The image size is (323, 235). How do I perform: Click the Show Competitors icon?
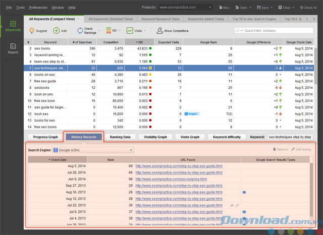point(160,31)
